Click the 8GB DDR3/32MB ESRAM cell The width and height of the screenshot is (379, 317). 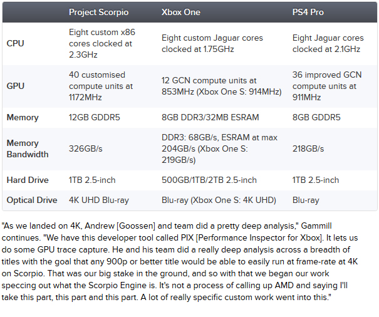coord(210,118)
